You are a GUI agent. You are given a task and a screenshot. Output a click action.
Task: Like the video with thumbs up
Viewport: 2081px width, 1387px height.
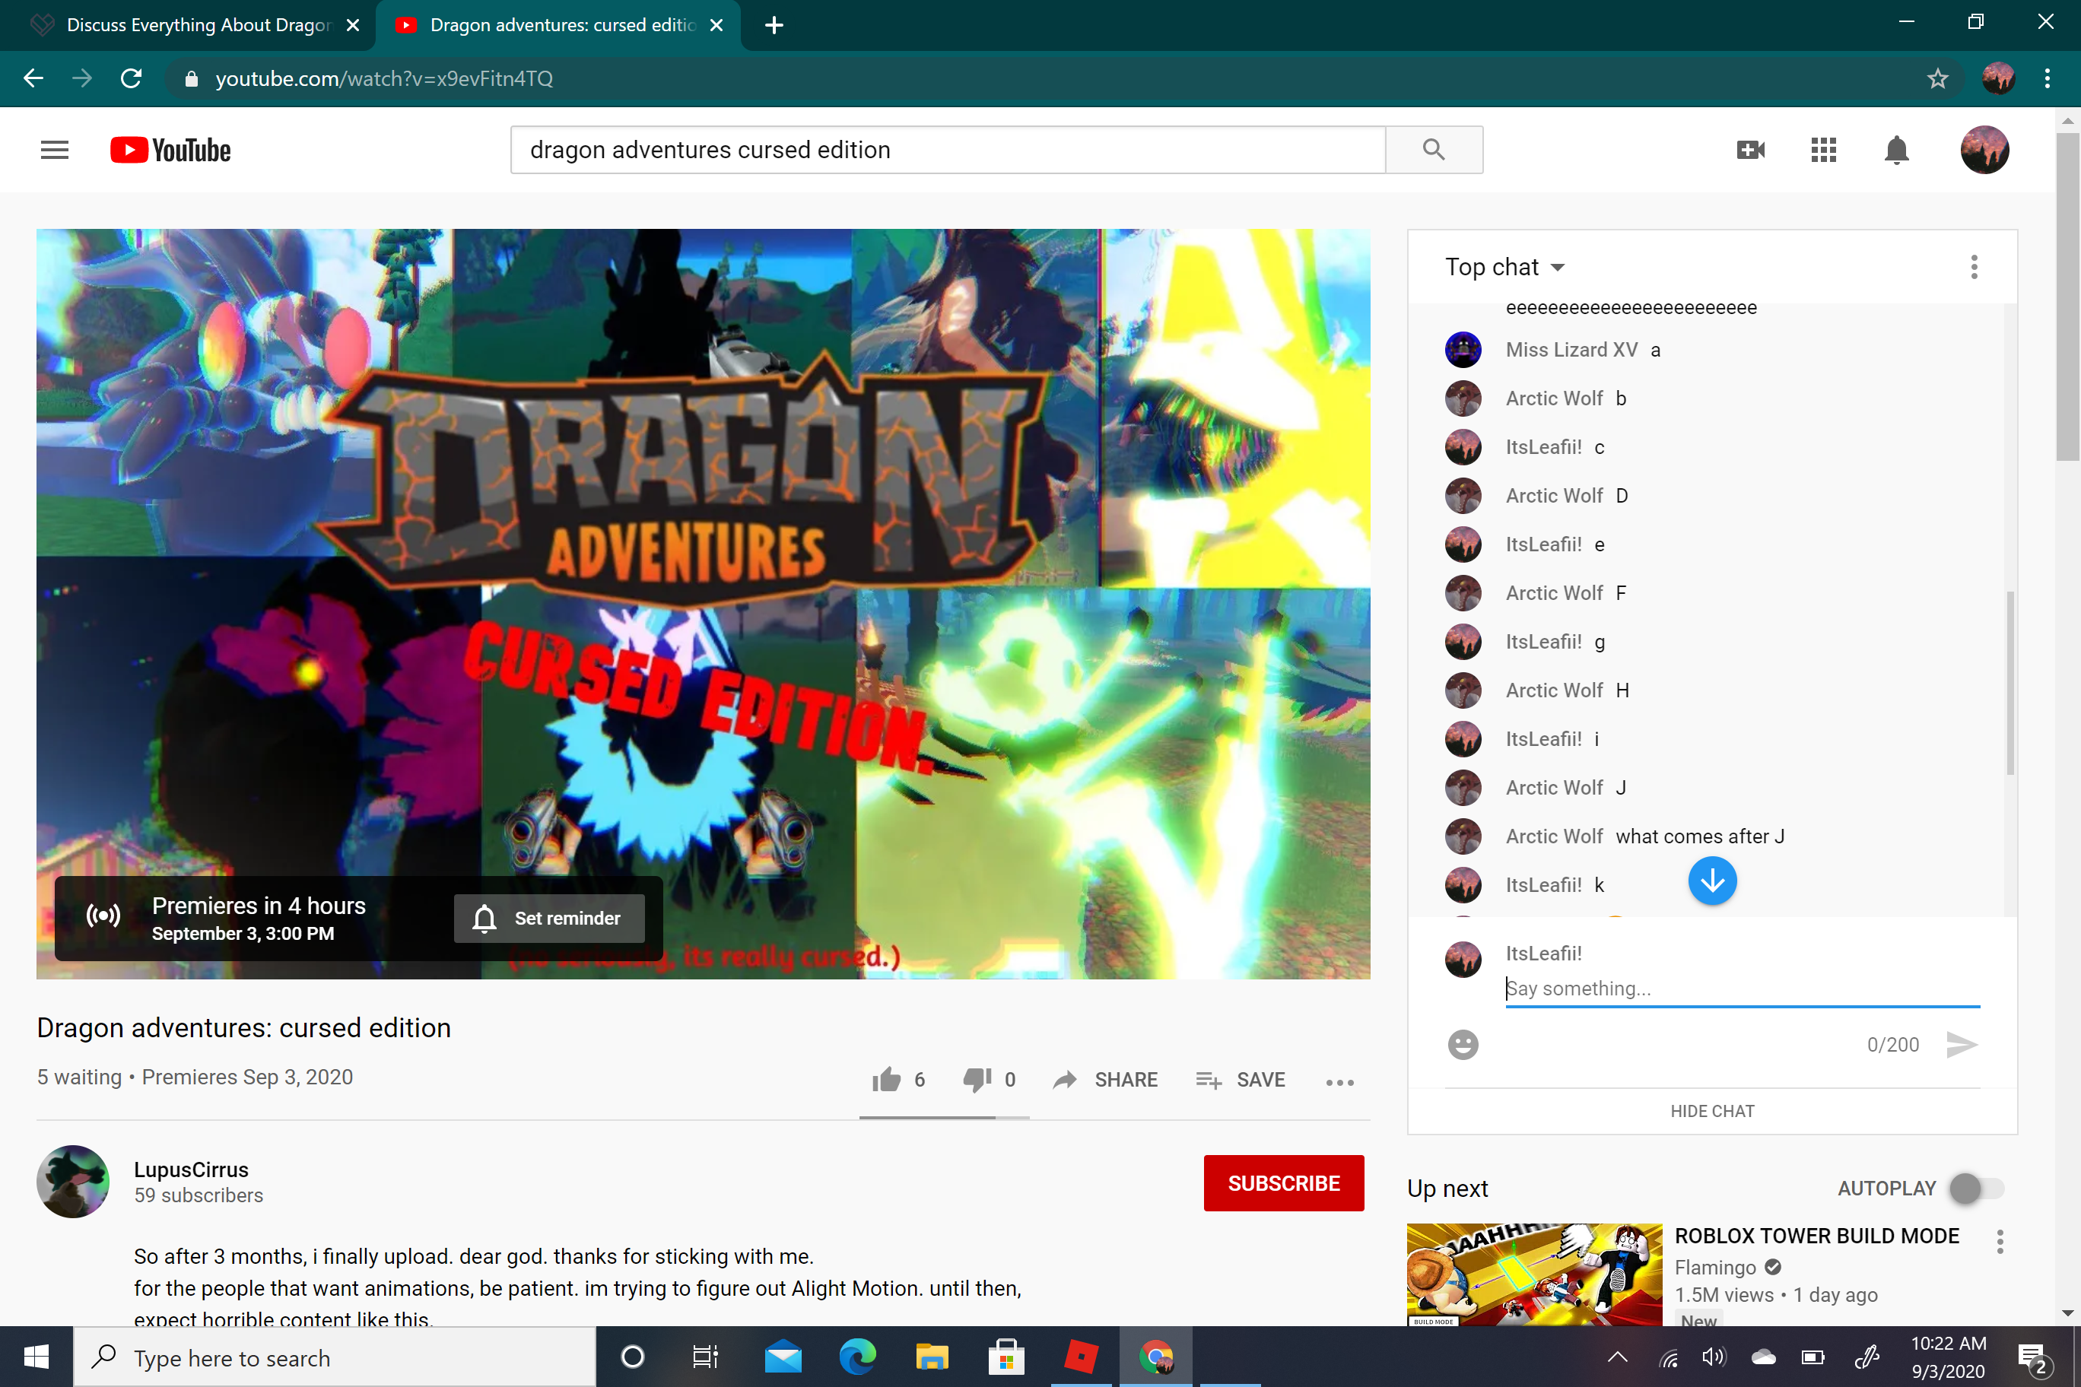tap(885, 1079)
